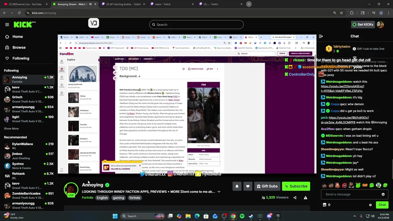Open the user profile avatar menu
Viewport: 393px width, 221px height.
click(x=380, y=25)
